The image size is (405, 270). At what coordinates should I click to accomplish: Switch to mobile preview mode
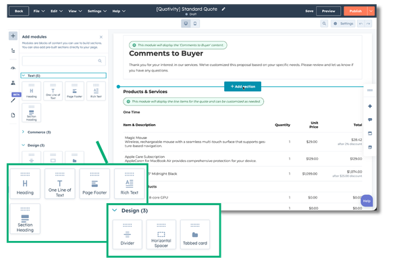195,24
